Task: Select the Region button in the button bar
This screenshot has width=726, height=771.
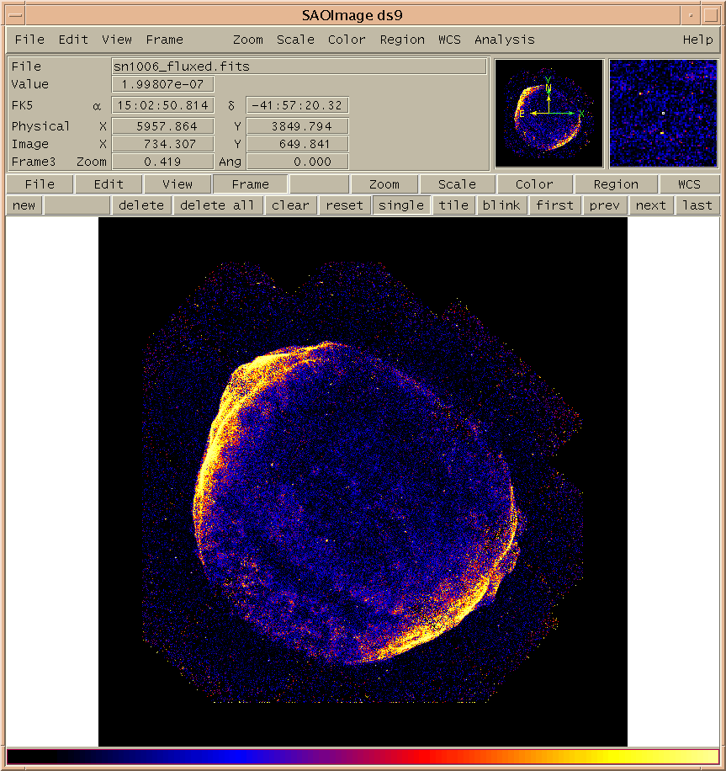Action: (x=616, y=184)
